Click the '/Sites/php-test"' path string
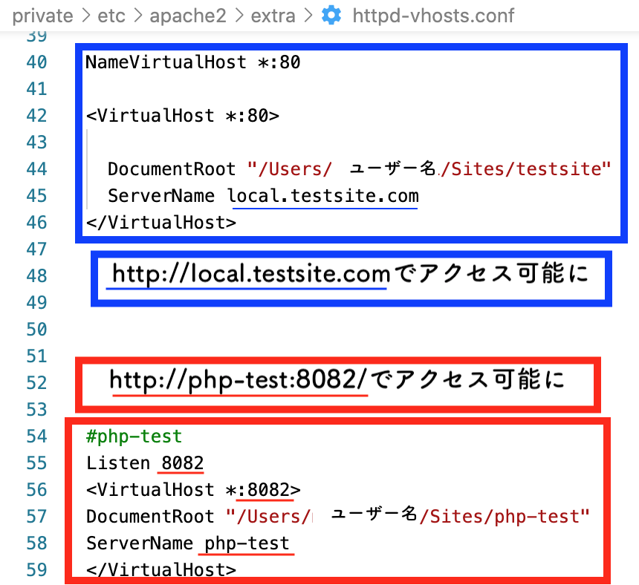Image resolution: width=639 pixels, height=585 pixels. [x=505, y=517]
